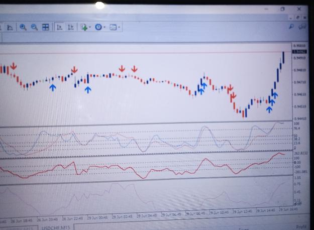The height and width of the screenshot is (230, 314).
Task: Expand the Periods clock dropdown arrow
Action: tap(104, 27)
